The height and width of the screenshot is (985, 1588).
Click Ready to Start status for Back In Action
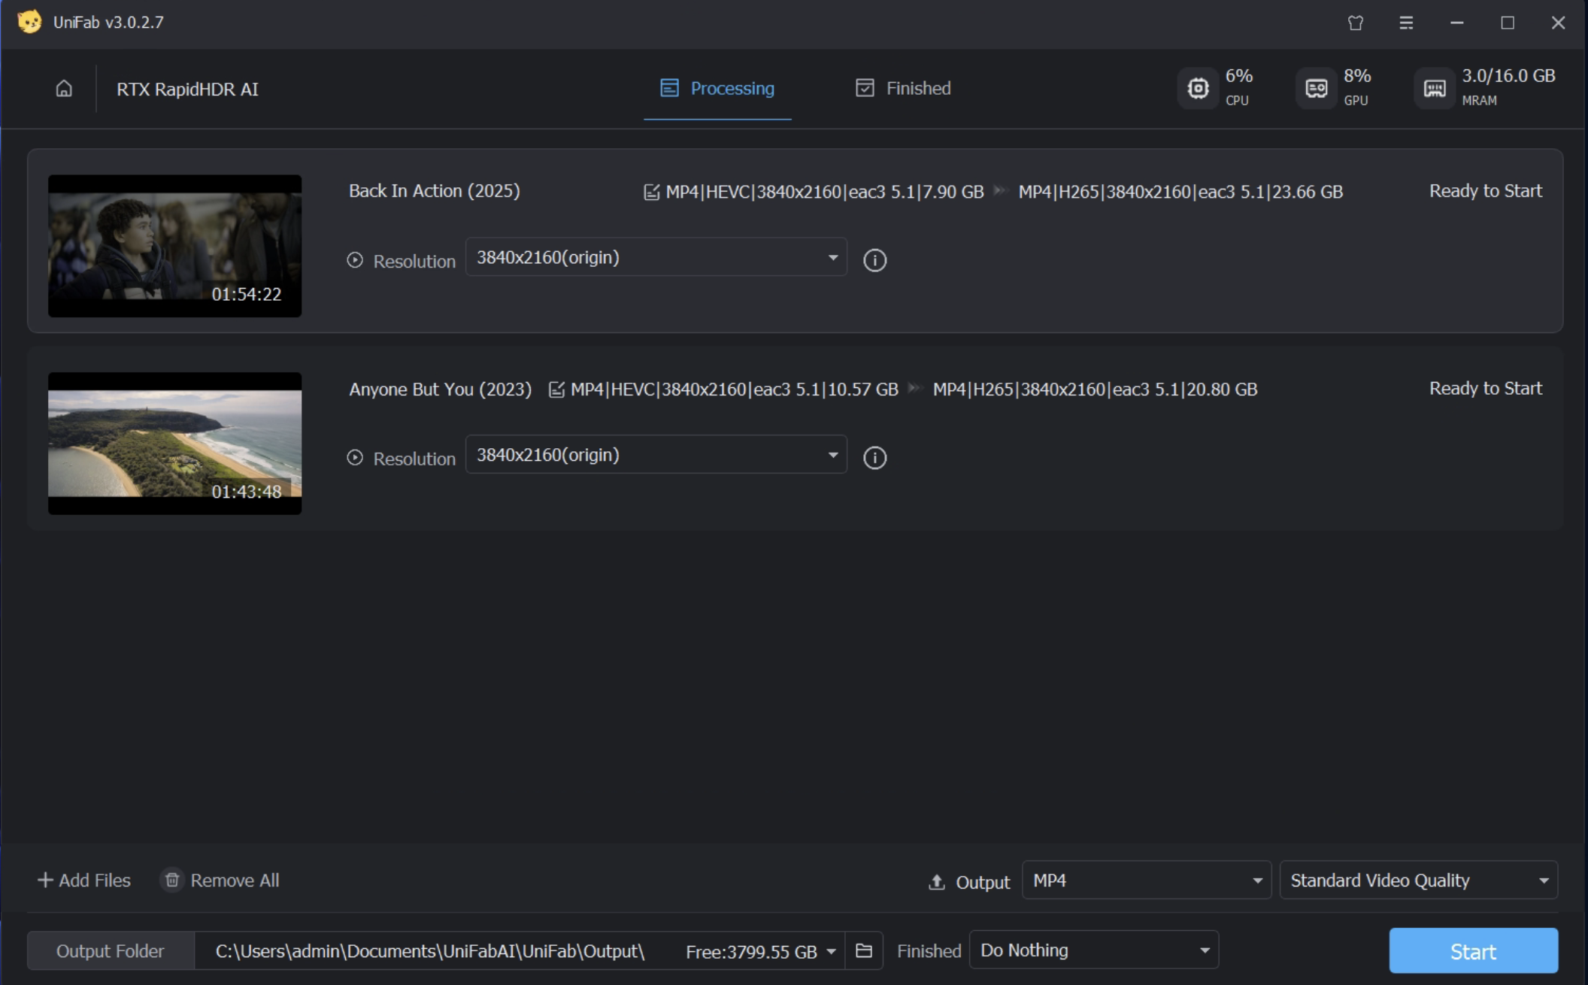pyautogui.click(x=1486, y=191)
